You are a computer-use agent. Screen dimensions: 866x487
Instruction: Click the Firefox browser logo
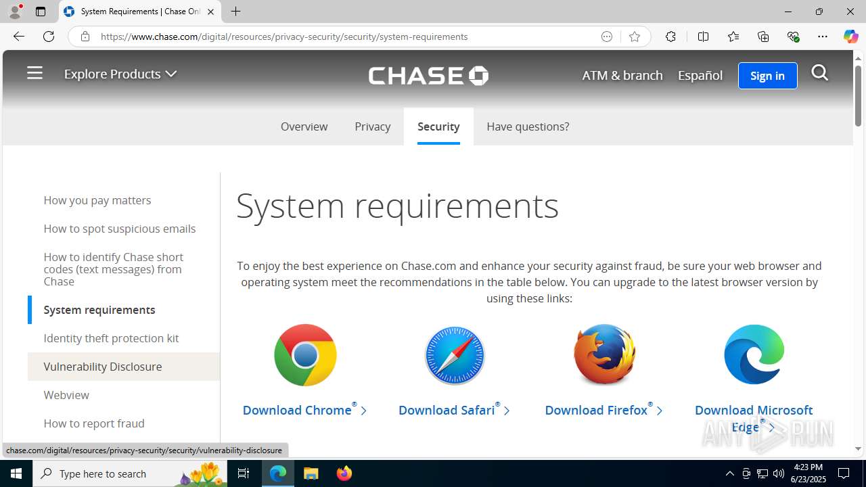pyautogui.click(x=604, y=355)
